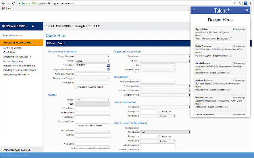
Task: Click the pin icon beside Steven Smith
Action: pyautogui.click(x=33, y=26)
